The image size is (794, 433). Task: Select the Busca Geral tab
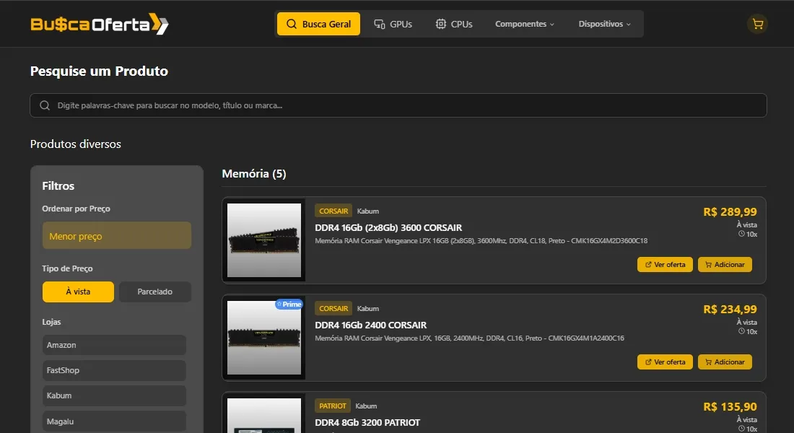coord(318,24)
